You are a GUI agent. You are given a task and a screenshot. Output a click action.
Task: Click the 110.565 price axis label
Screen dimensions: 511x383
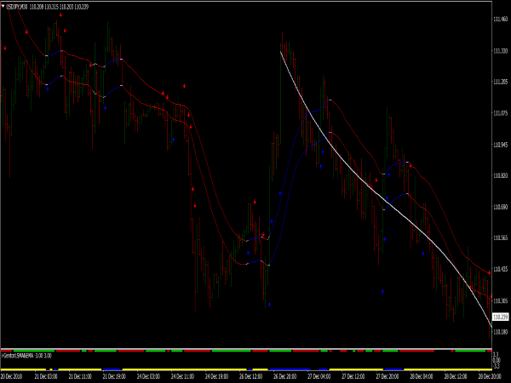[500, 238]
